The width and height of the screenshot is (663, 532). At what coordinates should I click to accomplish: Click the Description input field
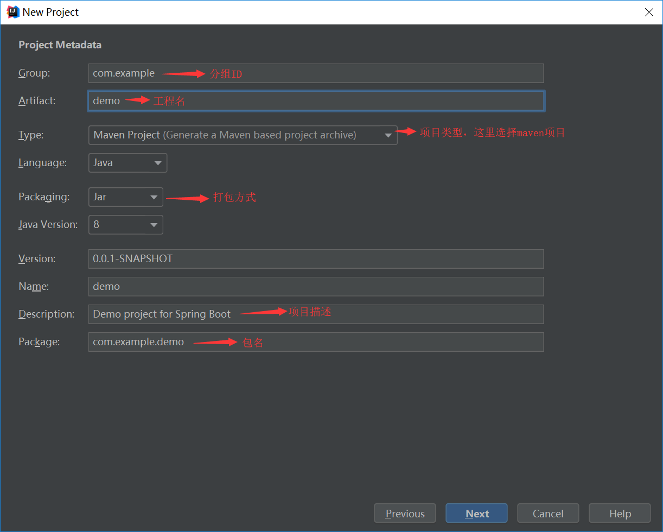click(316, 314)
